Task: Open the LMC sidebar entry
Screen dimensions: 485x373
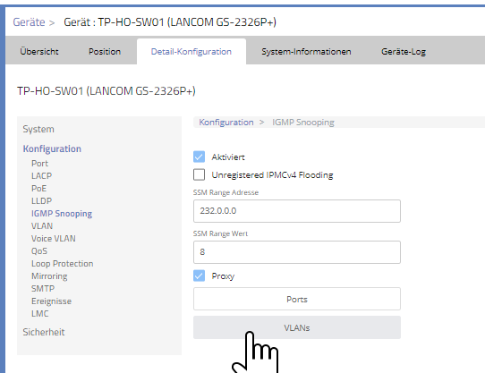Action: [x=40, y=314]
